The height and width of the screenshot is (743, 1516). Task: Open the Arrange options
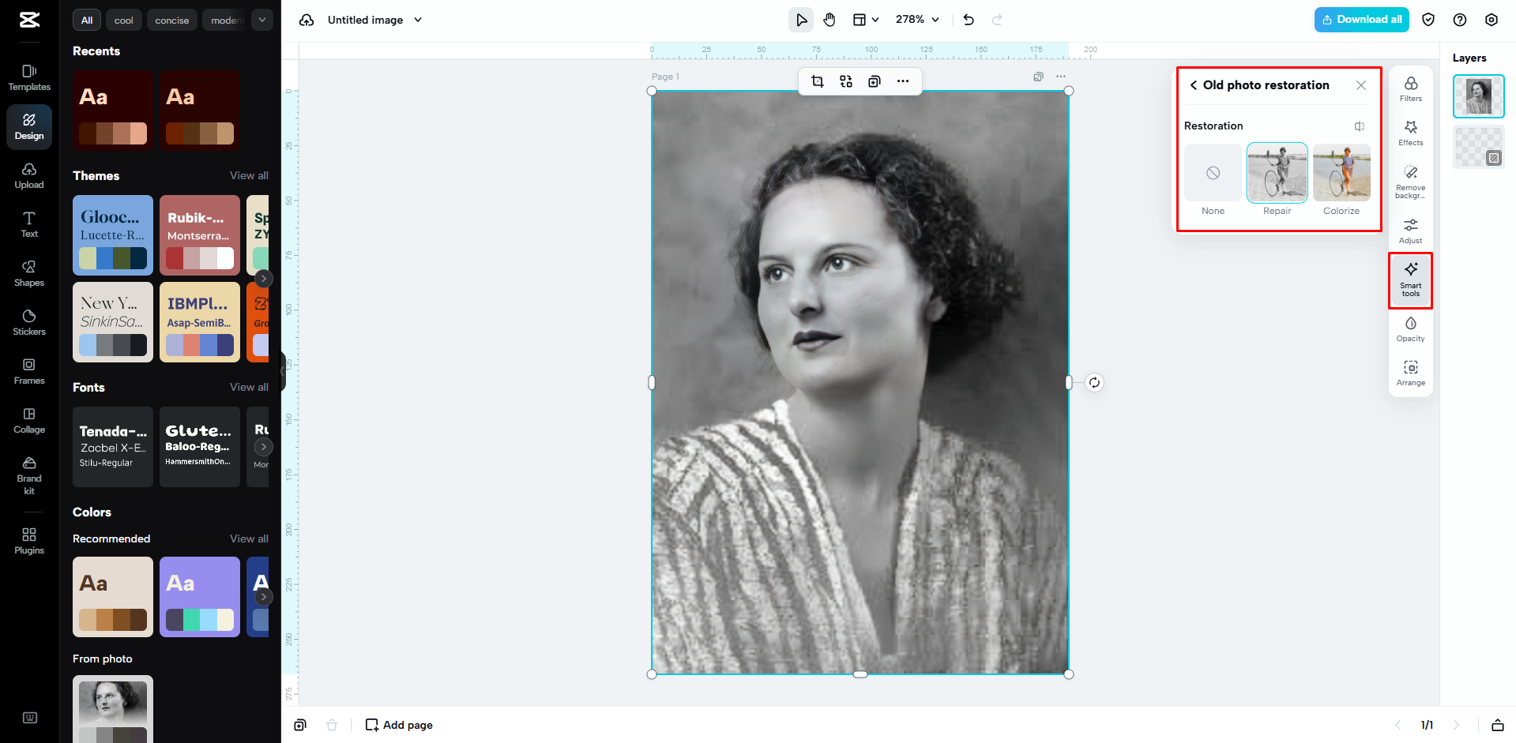(1410, 373)
